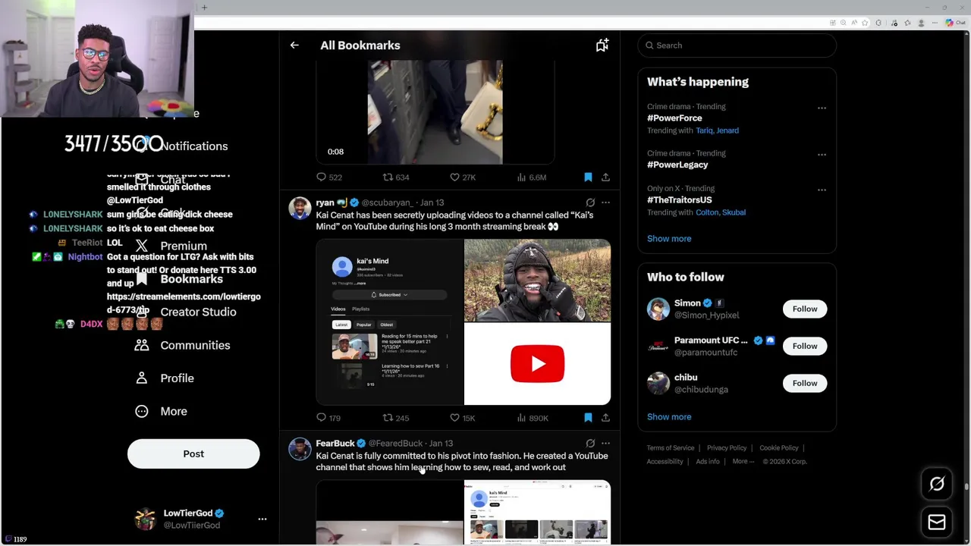Open Tariq, Jenard trending link
Screen dimensions: 971x546
tap(717, 130)
